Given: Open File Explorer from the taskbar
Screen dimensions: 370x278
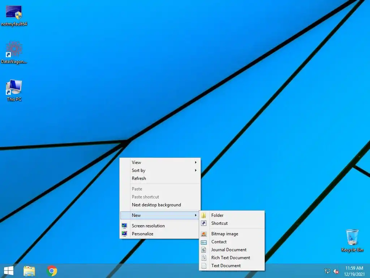Looking at the screenshot, I should [29, 271].
